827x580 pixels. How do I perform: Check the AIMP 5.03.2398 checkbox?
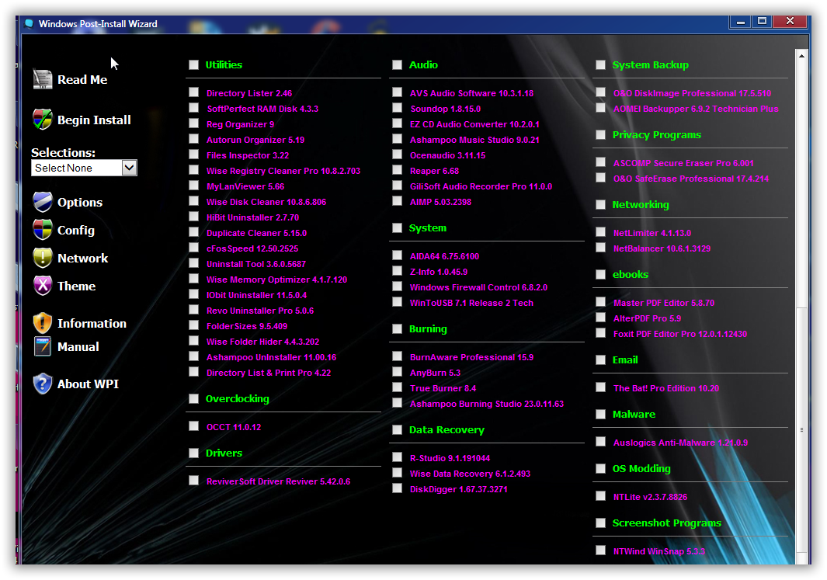coord(397,201)
